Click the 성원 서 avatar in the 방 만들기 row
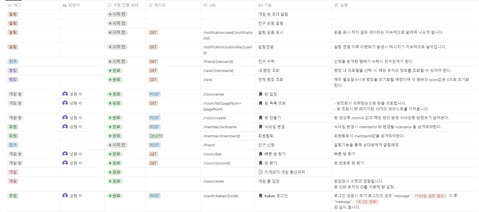Image resolution: width=479 pixels, height=212 pixels. point(65,118)
